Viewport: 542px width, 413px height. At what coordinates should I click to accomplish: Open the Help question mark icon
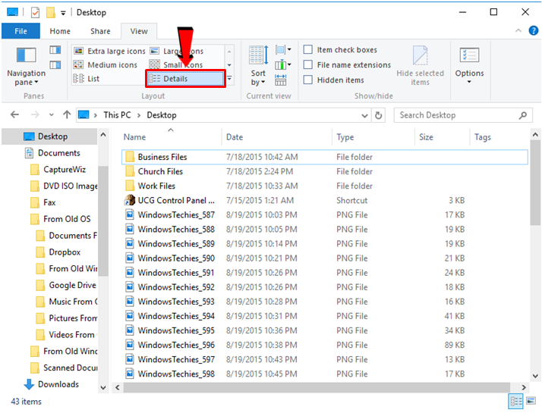click(534, 31)
